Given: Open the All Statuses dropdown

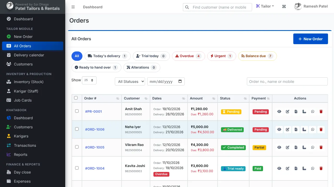Looking at the screenshot, I should pos(130,82).
